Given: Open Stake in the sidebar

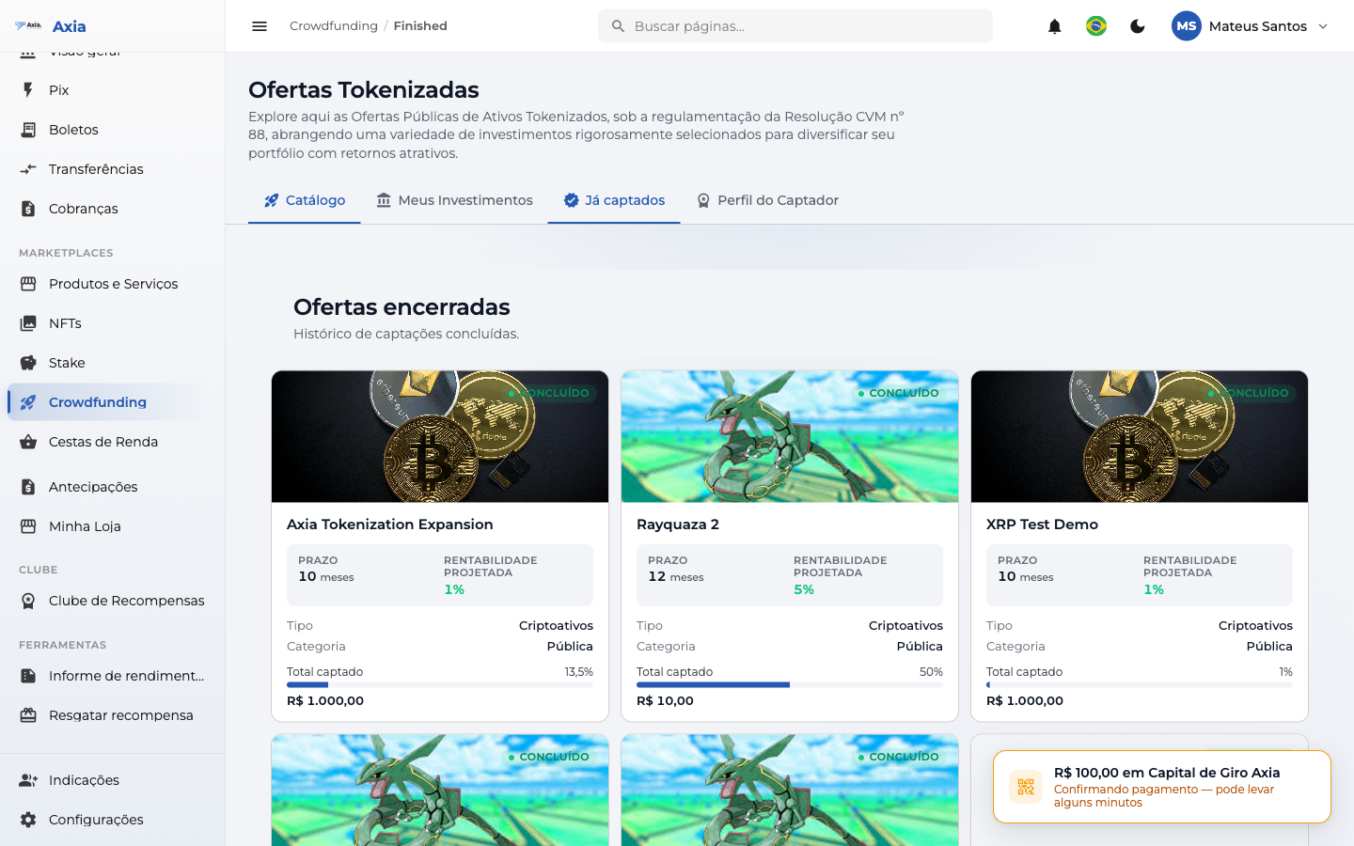Looking at the screenshot, I should [113, 363].
